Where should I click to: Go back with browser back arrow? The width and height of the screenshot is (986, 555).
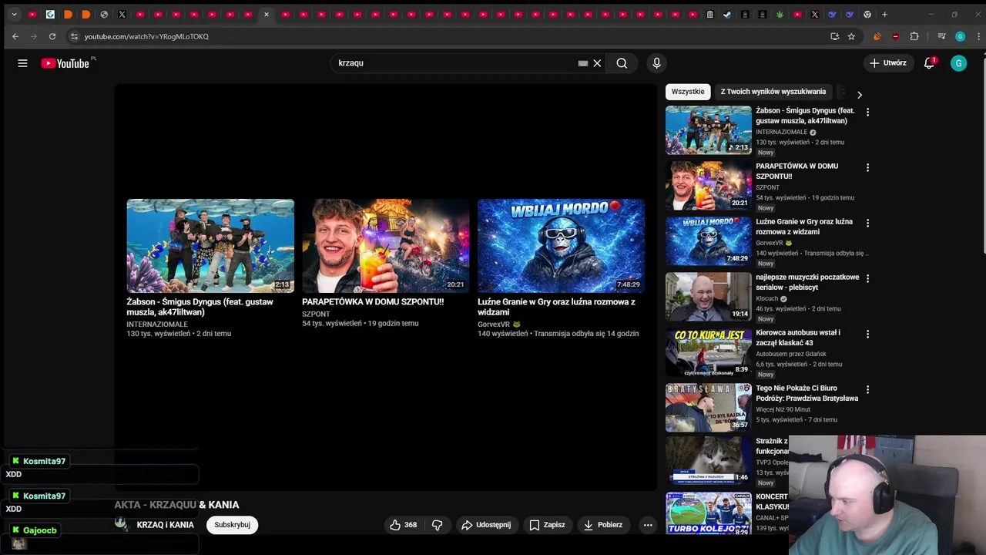click(x=15, y=36)
